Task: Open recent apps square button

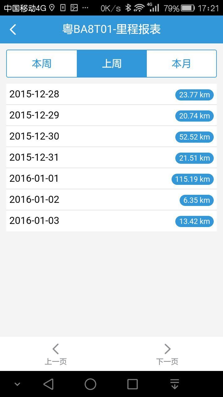Action: [x=133, y=384]
